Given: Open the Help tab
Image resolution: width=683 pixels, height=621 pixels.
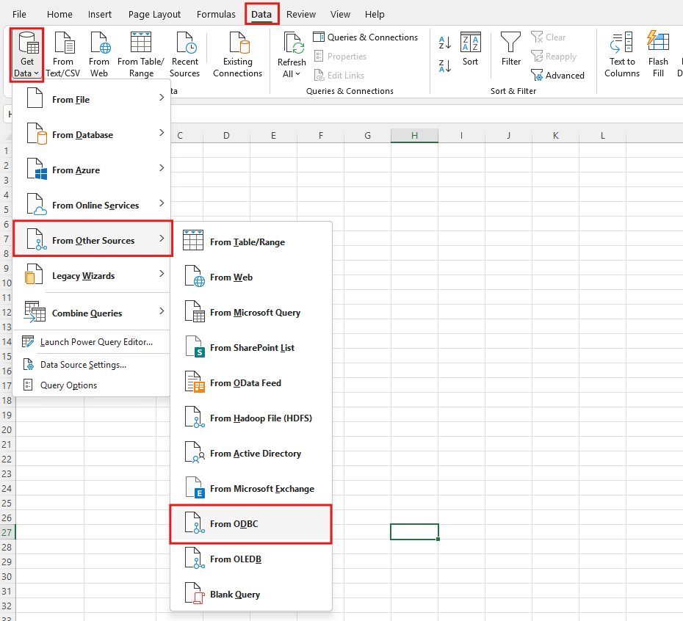Looking at the screenshot, I should (375, 15).
